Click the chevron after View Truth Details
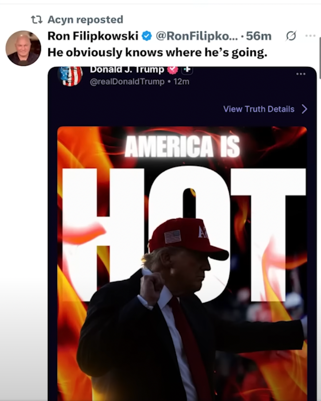This screenshot has height=401, width=321. [304, 109]
